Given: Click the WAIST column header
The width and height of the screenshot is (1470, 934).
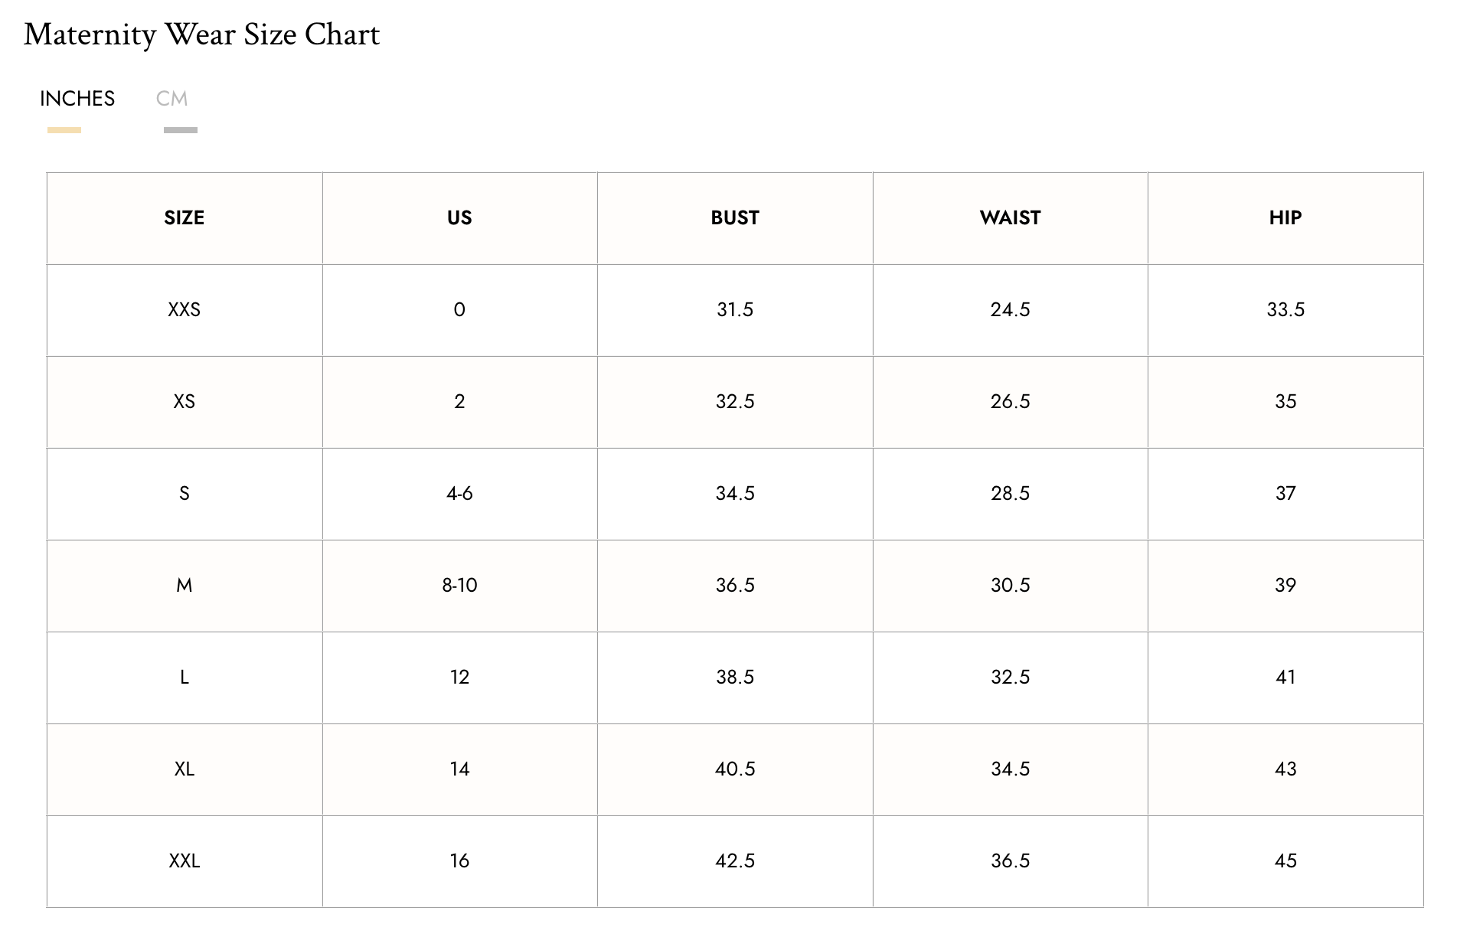Looking at the screenshot, I should coord(1010,218).
